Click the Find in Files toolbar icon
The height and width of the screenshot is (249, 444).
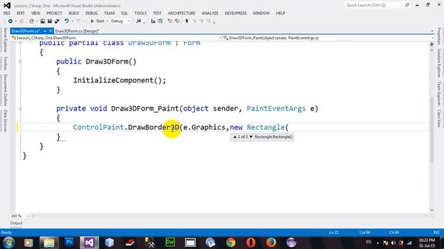click(x=139, y=21)
